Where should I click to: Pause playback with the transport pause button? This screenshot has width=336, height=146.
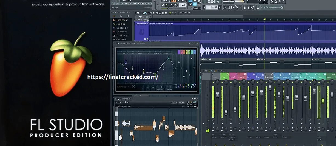[x=167, y=5]
